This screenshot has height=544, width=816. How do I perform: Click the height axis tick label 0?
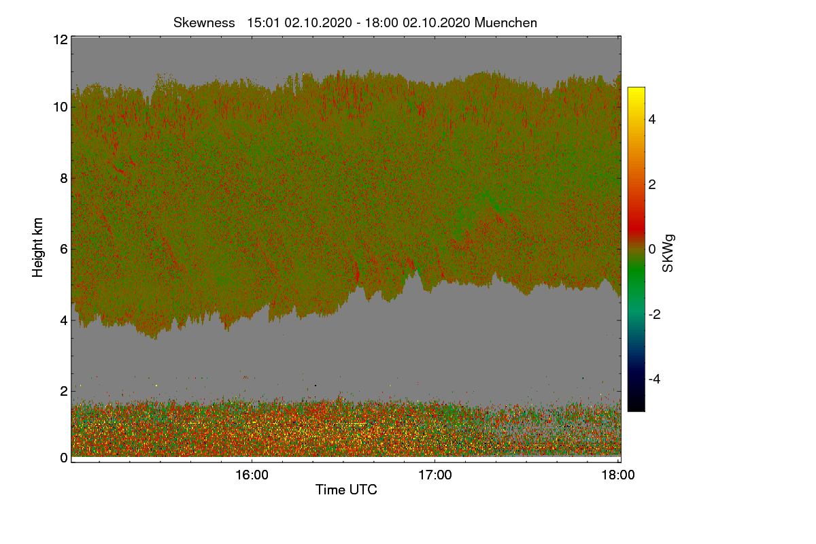[x=64, y=458]
